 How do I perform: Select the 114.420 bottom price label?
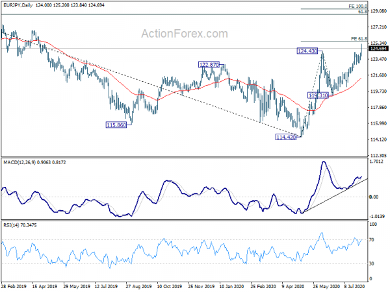286,137
